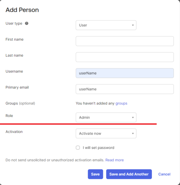
Task: Follow the Read more link
Action: point(115,160)
